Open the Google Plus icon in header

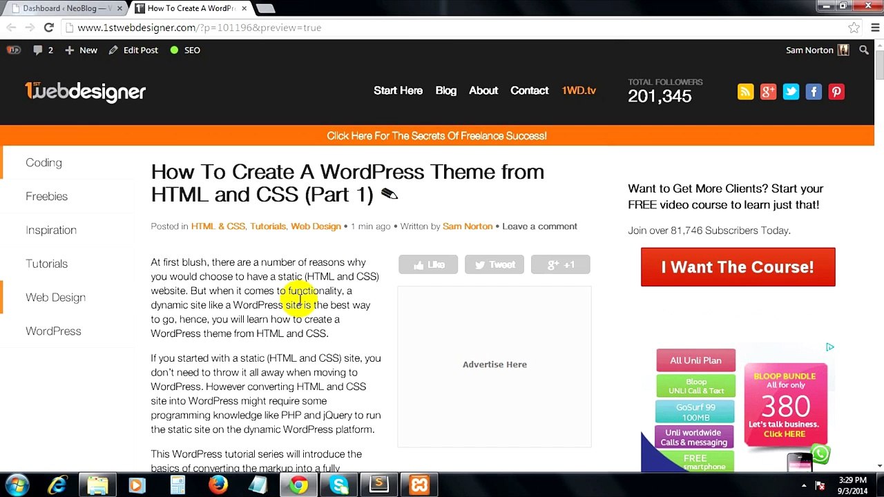768,92
